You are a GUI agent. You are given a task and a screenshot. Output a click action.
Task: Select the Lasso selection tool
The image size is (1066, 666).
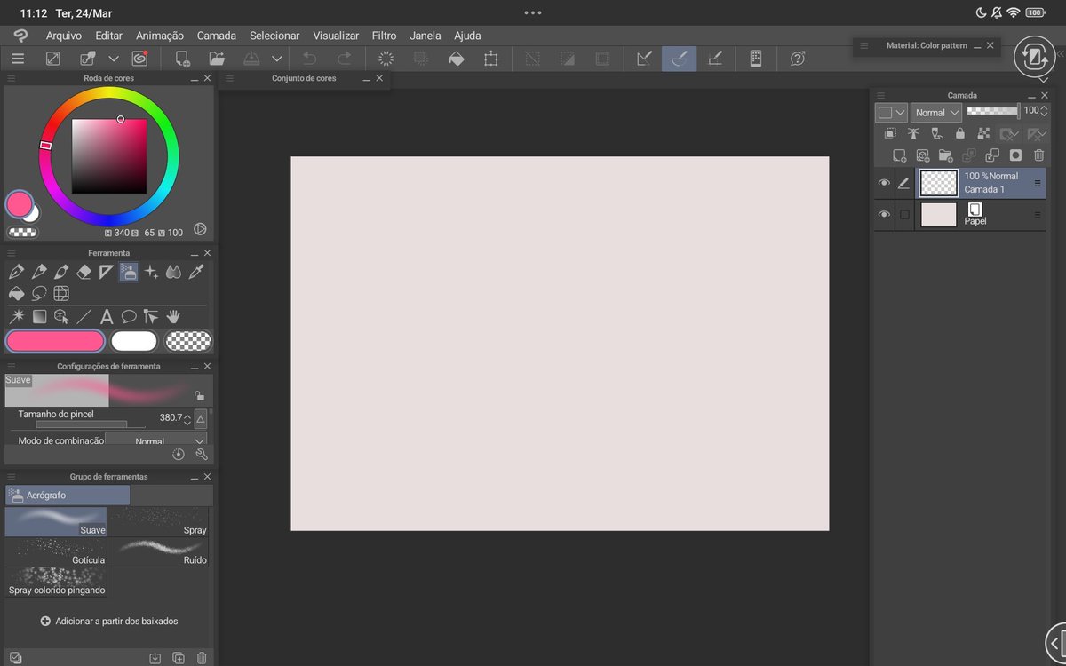(39, 293)
